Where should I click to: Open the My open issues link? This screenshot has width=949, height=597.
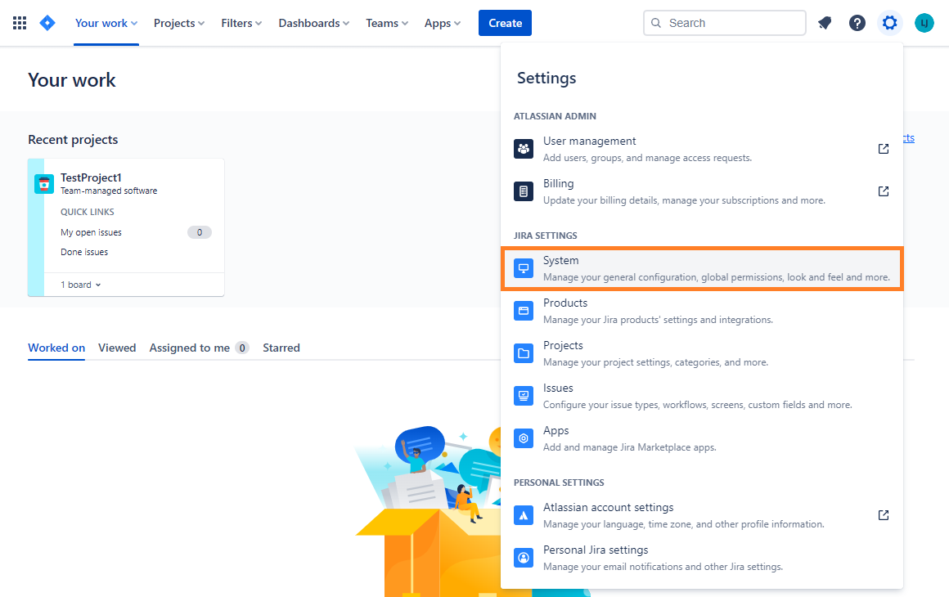tap(91, 232)
